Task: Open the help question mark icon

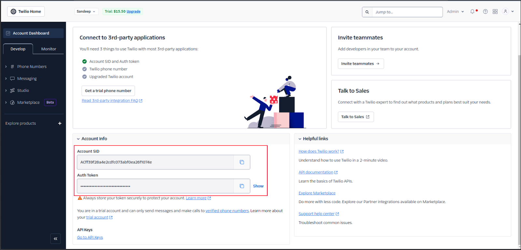Action: pos(485,11)
